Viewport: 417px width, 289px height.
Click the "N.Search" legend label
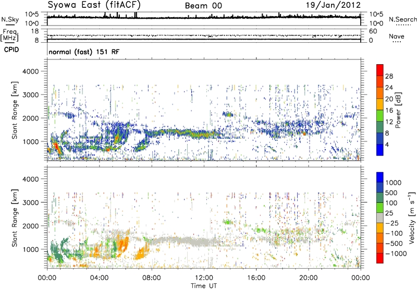[x=402, y=19]
